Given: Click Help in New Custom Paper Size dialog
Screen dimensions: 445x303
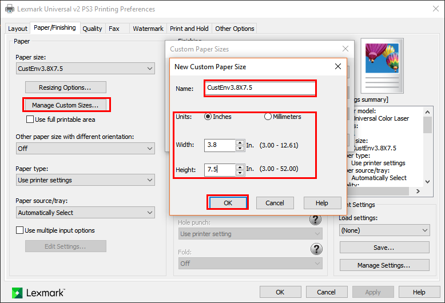Looking at the screenshot, I should pos(322,203).
